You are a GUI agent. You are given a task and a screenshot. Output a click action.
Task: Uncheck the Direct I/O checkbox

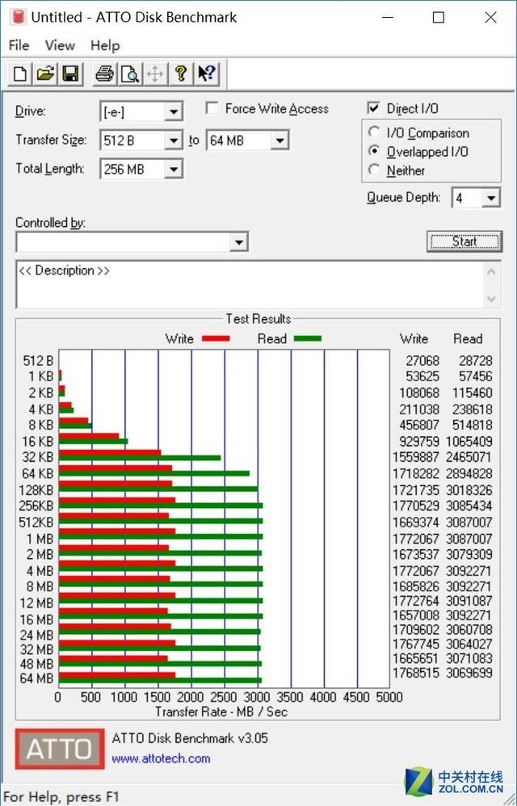click(x=374, y=108)
